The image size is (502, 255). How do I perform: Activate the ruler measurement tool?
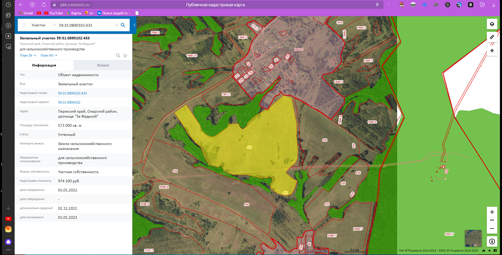(x=492, y=37)
